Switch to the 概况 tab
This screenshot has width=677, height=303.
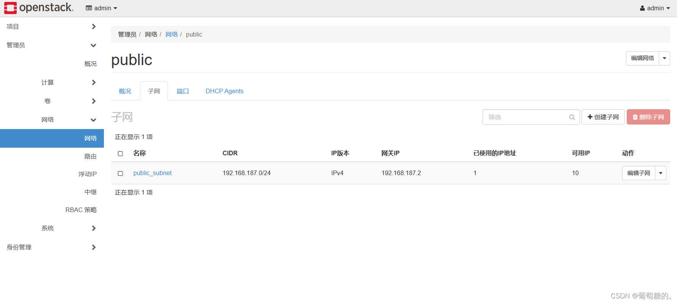click(125, 91)
